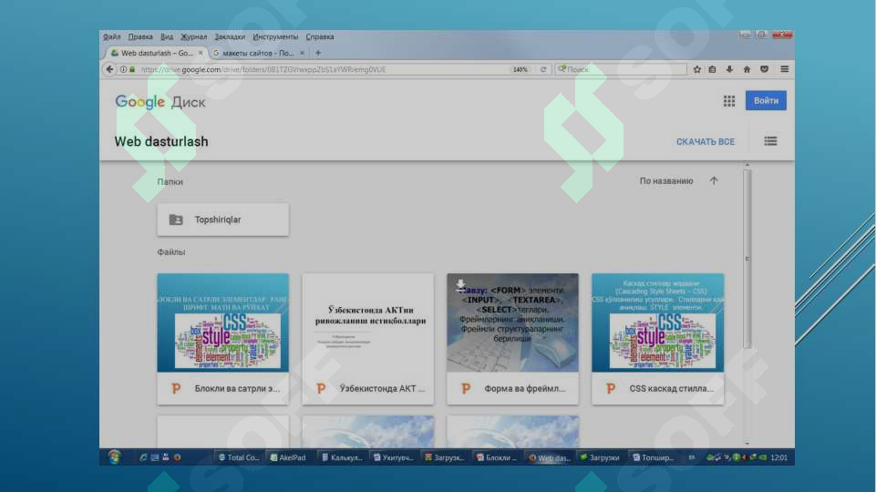Click the taskbar clock 12:01
Image resolution: width=876 pixels, height=492 pixels.
point(778,457)
